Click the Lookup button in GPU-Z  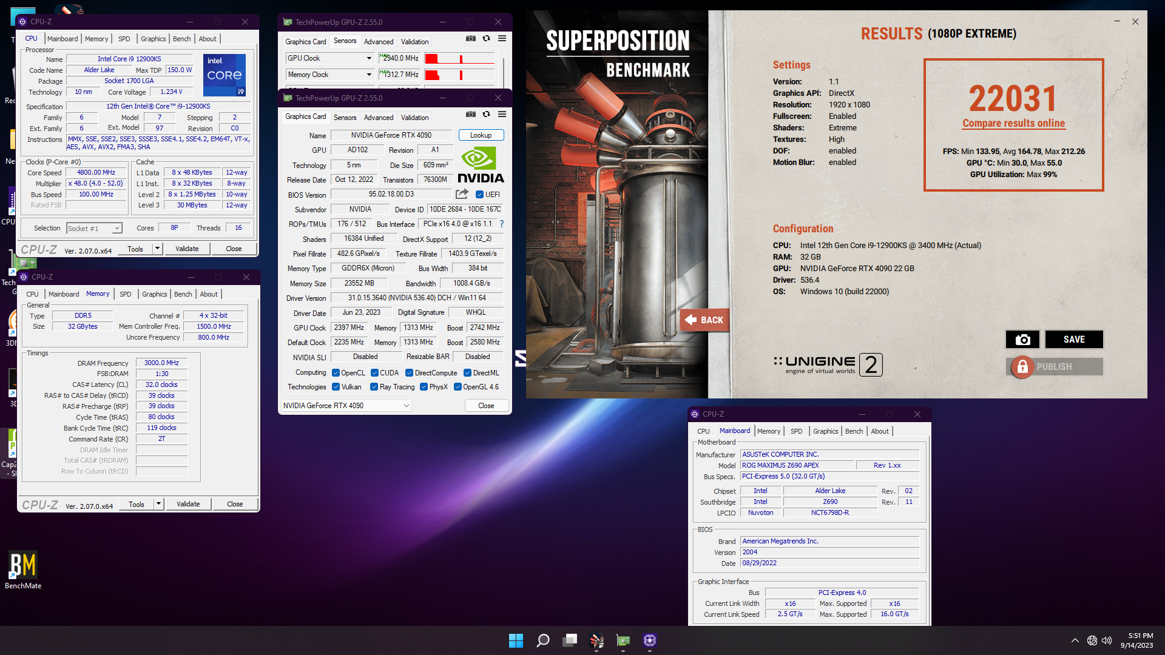click(x=481, y=135)
